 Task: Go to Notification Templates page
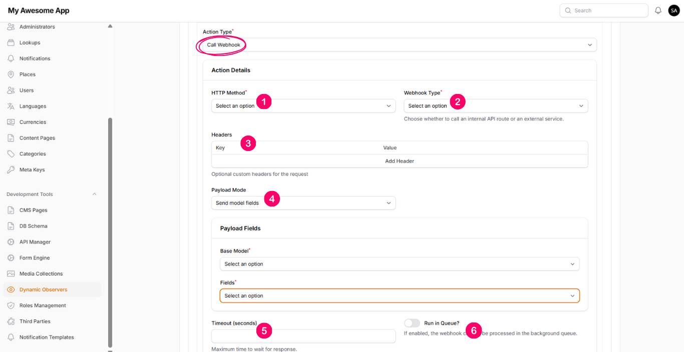pyautogui.click(x=47, y=337)
